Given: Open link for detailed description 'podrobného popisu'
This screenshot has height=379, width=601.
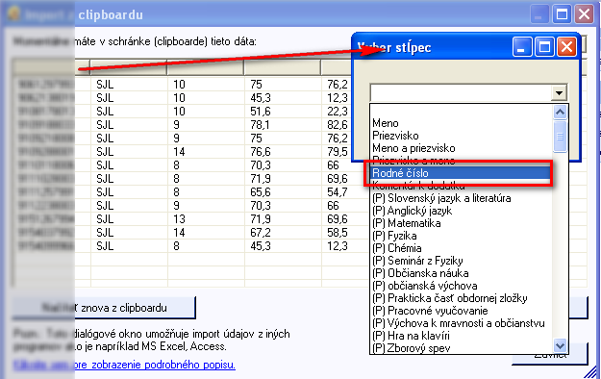Looking at the screenshot, I should click(x=124, y=365).
